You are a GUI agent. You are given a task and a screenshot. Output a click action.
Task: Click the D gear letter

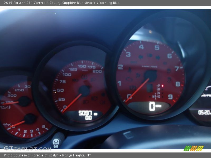[159, 97]
